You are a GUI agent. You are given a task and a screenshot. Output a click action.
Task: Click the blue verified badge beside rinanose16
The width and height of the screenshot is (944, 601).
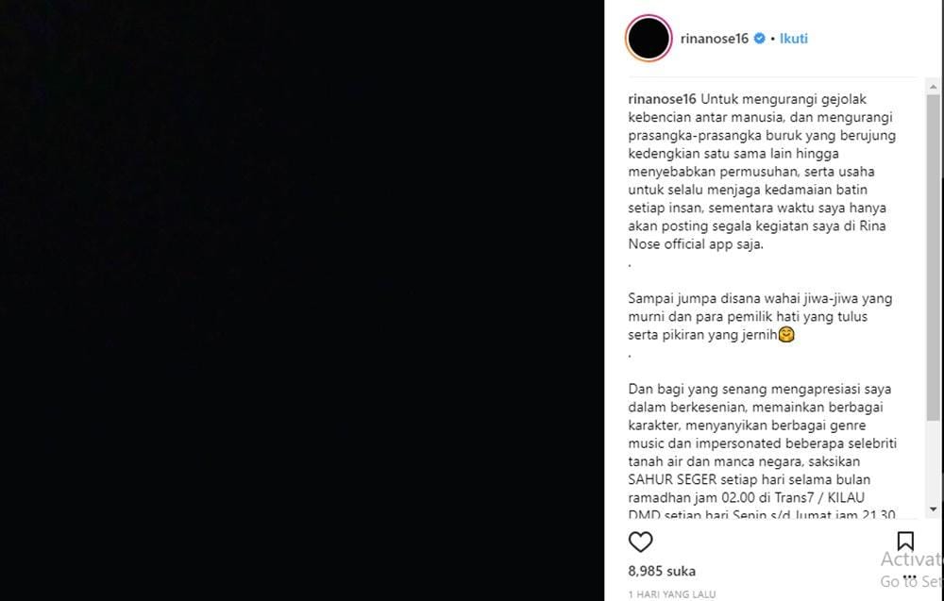click(759, 39)
